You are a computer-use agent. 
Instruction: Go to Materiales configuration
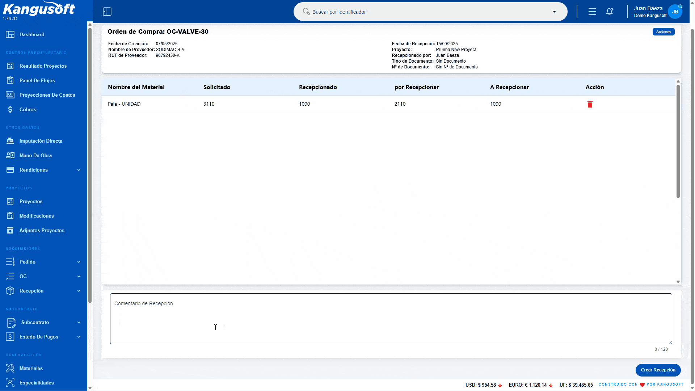tap(31, 368)
